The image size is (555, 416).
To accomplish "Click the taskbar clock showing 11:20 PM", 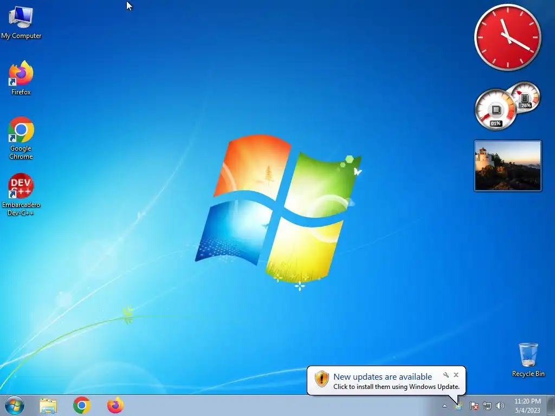I will point(527,406).
